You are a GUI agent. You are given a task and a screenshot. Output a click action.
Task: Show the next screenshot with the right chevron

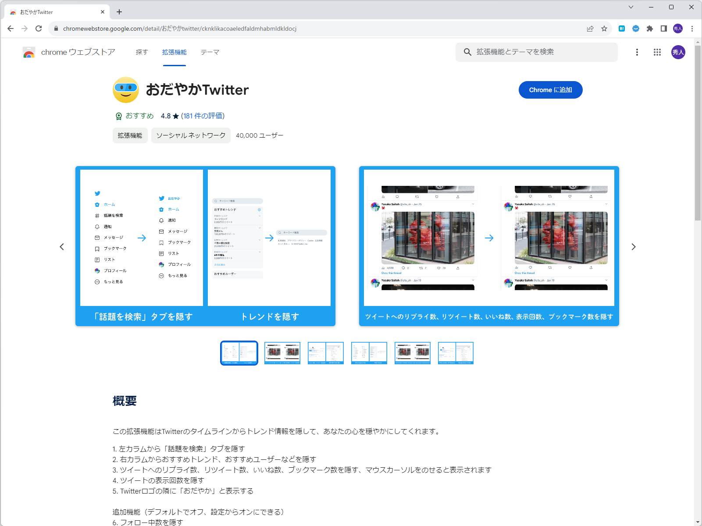634,247
